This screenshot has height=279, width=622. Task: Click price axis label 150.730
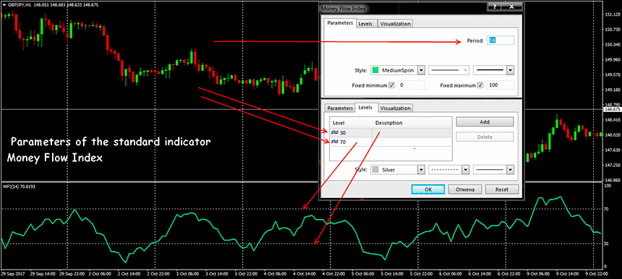click(613, 30)
